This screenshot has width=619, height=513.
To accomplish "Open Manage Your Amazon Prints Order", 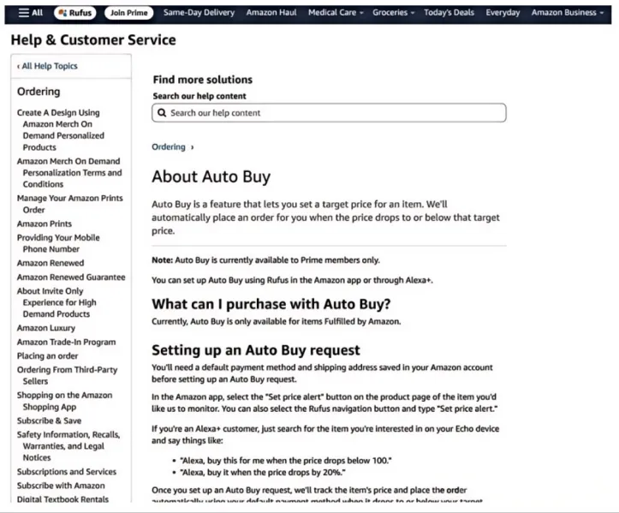I will 70,204.
